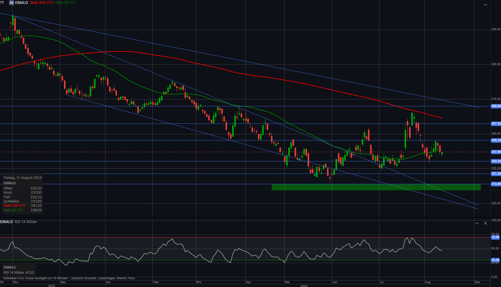Image resolution: width=501 pixels, height=287 pixels.
Task: Select the 230,25 support level tag
Action: [496, 161]
